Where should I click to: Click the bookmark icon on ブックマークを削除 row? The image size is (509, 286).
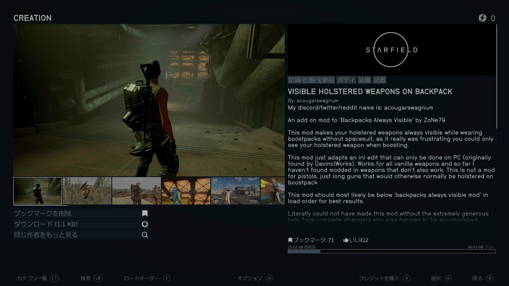pyautogui.click(x=145, y=213)
